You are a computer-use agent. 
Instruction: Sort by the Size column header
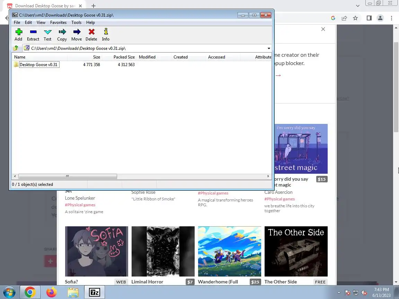coord(85,57)
